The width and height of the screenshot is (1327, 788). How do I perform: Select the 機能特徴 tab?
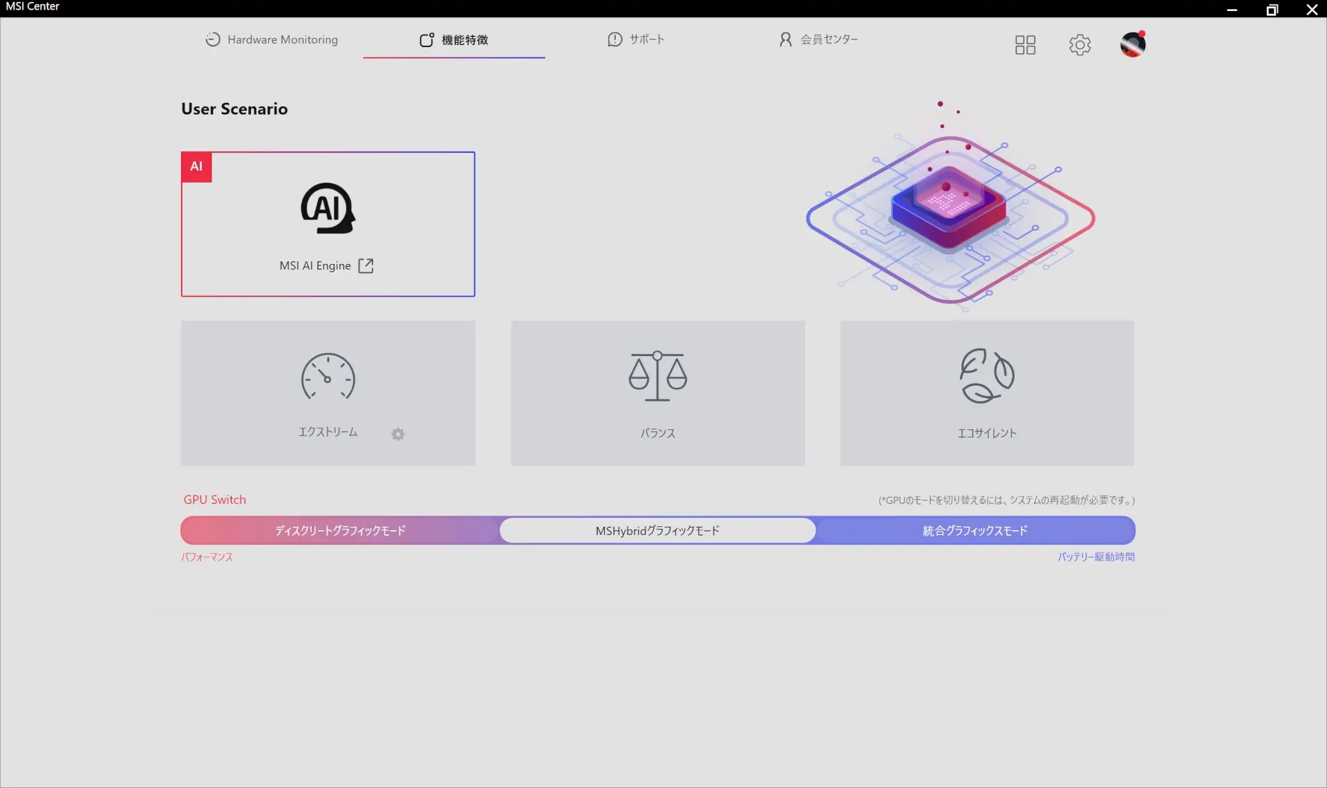click(454, 40)
